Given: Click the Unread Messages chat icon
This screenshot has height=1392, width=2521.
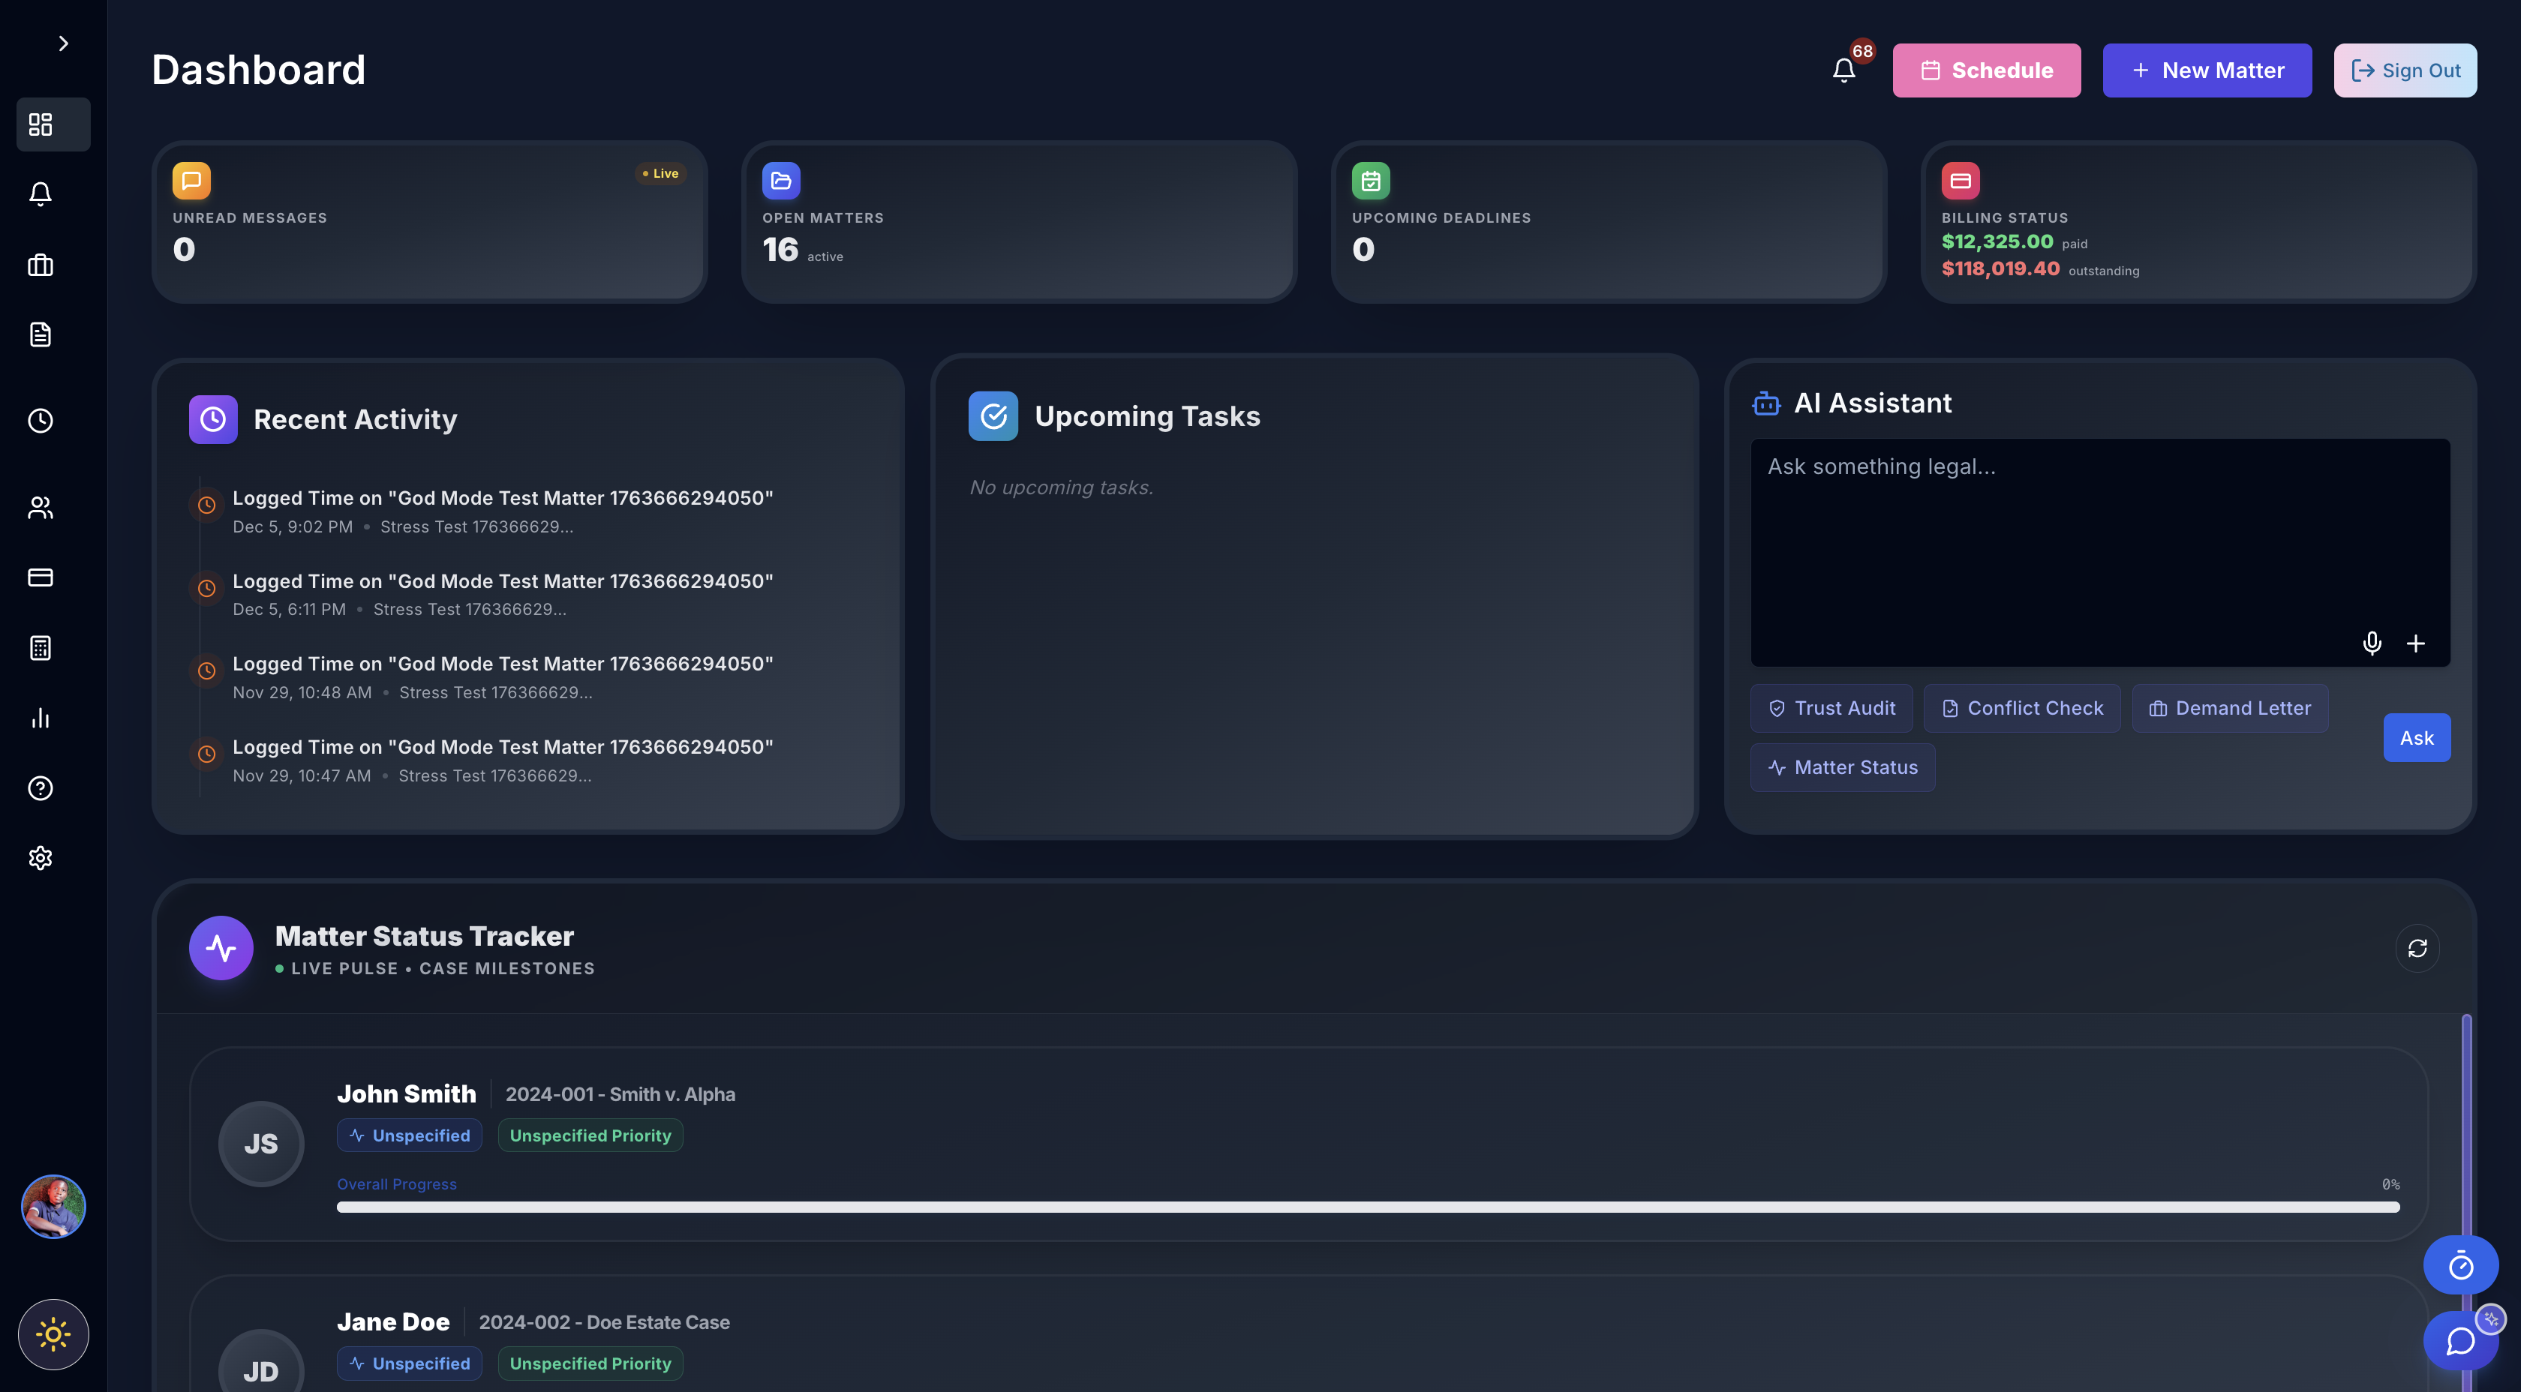Looking at the screenshot, I should pyautogui.click(x=192, y=181).
